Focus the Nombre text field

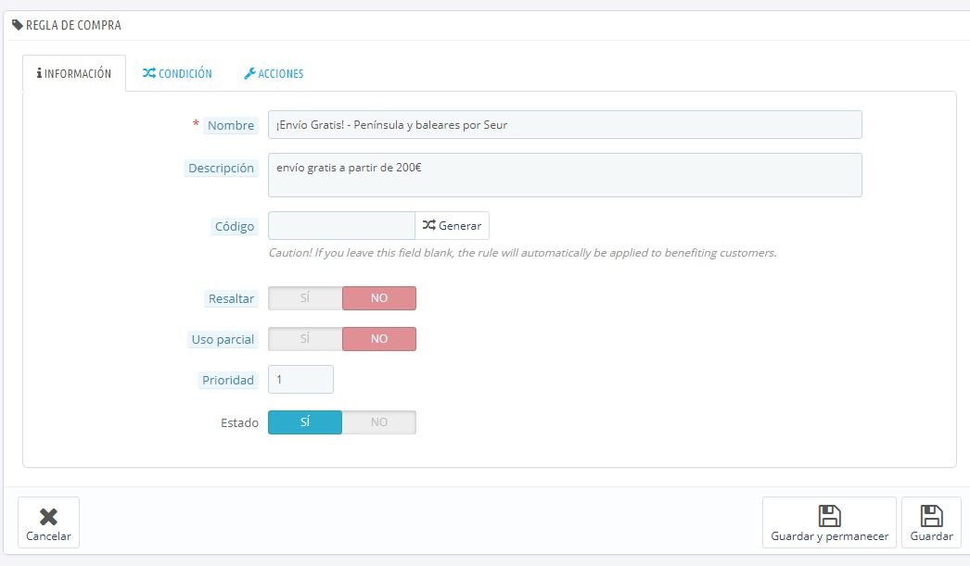click(x=565, y=125)
